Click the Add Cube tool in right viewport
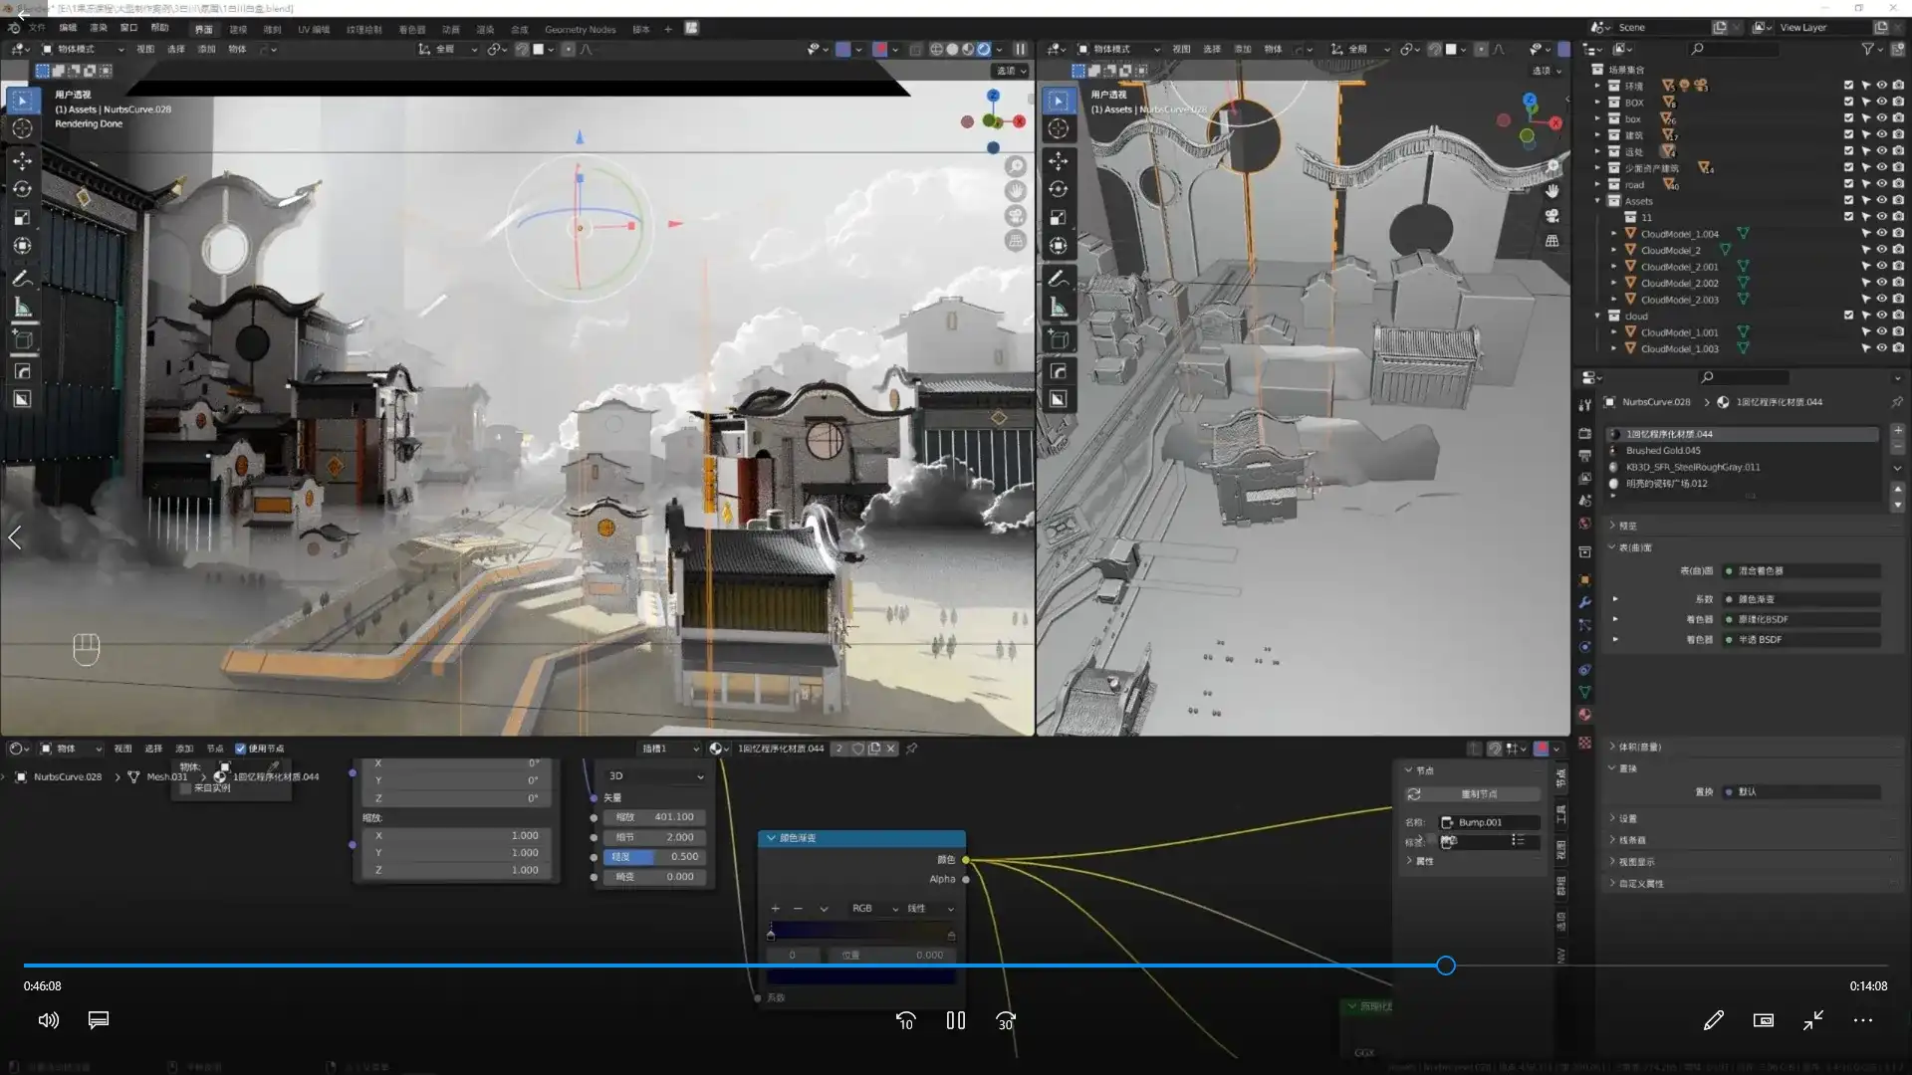1912x1075 pixels. click(1059, 339)
